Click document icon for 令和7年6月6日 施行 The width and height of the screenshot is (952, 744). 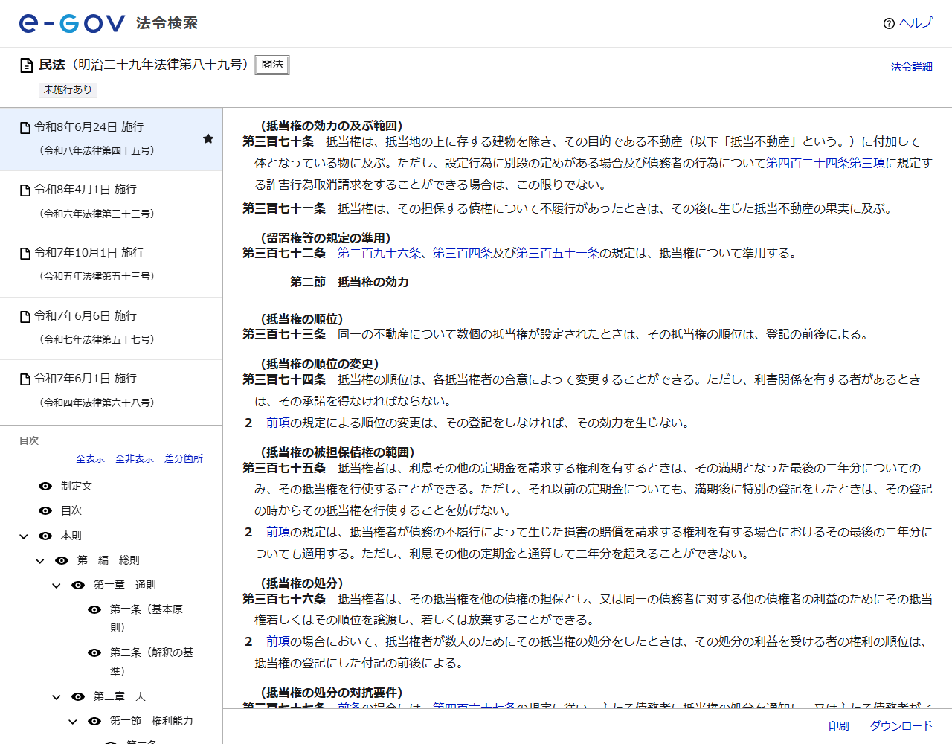tap(25, 317)
